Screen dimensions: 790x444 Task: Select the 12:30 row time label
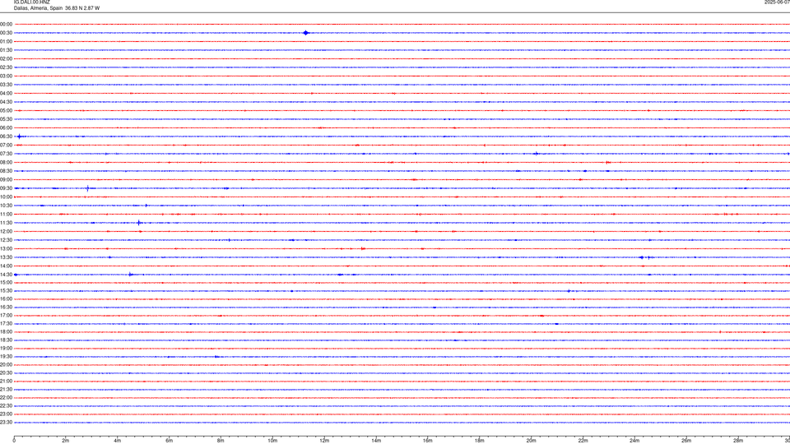(x=6, y=240)
